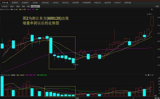Click the plus 加自选 button
Viewport: 160px width, 99px height.
pyautogui.click(x=34, y=6)
